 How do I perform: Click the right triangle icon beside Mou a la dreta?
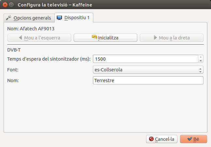coord(155,37)
